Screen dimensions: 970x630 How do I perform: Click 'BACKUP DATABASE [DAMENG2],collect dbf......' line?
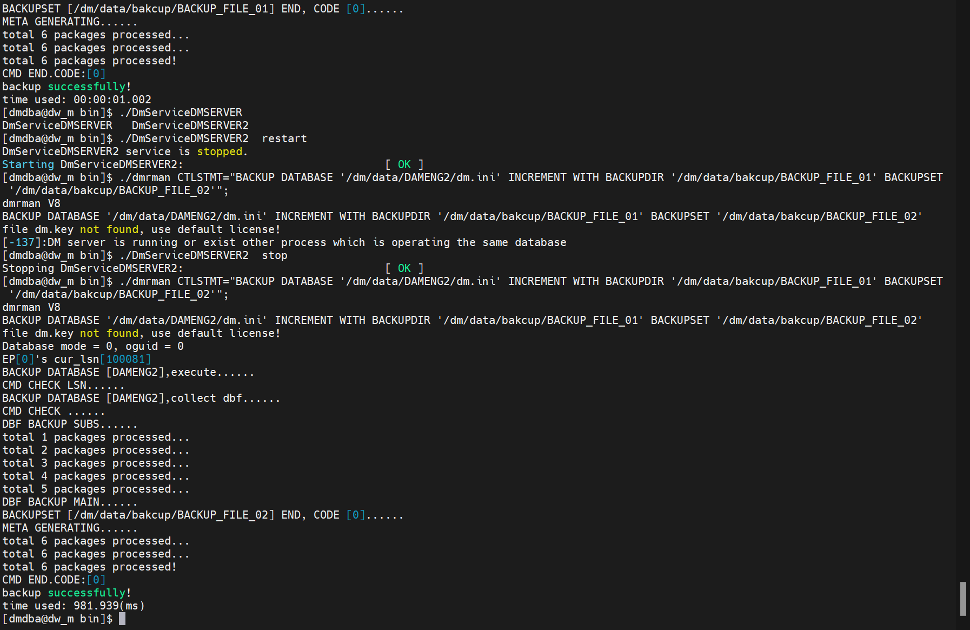(141, 398)
